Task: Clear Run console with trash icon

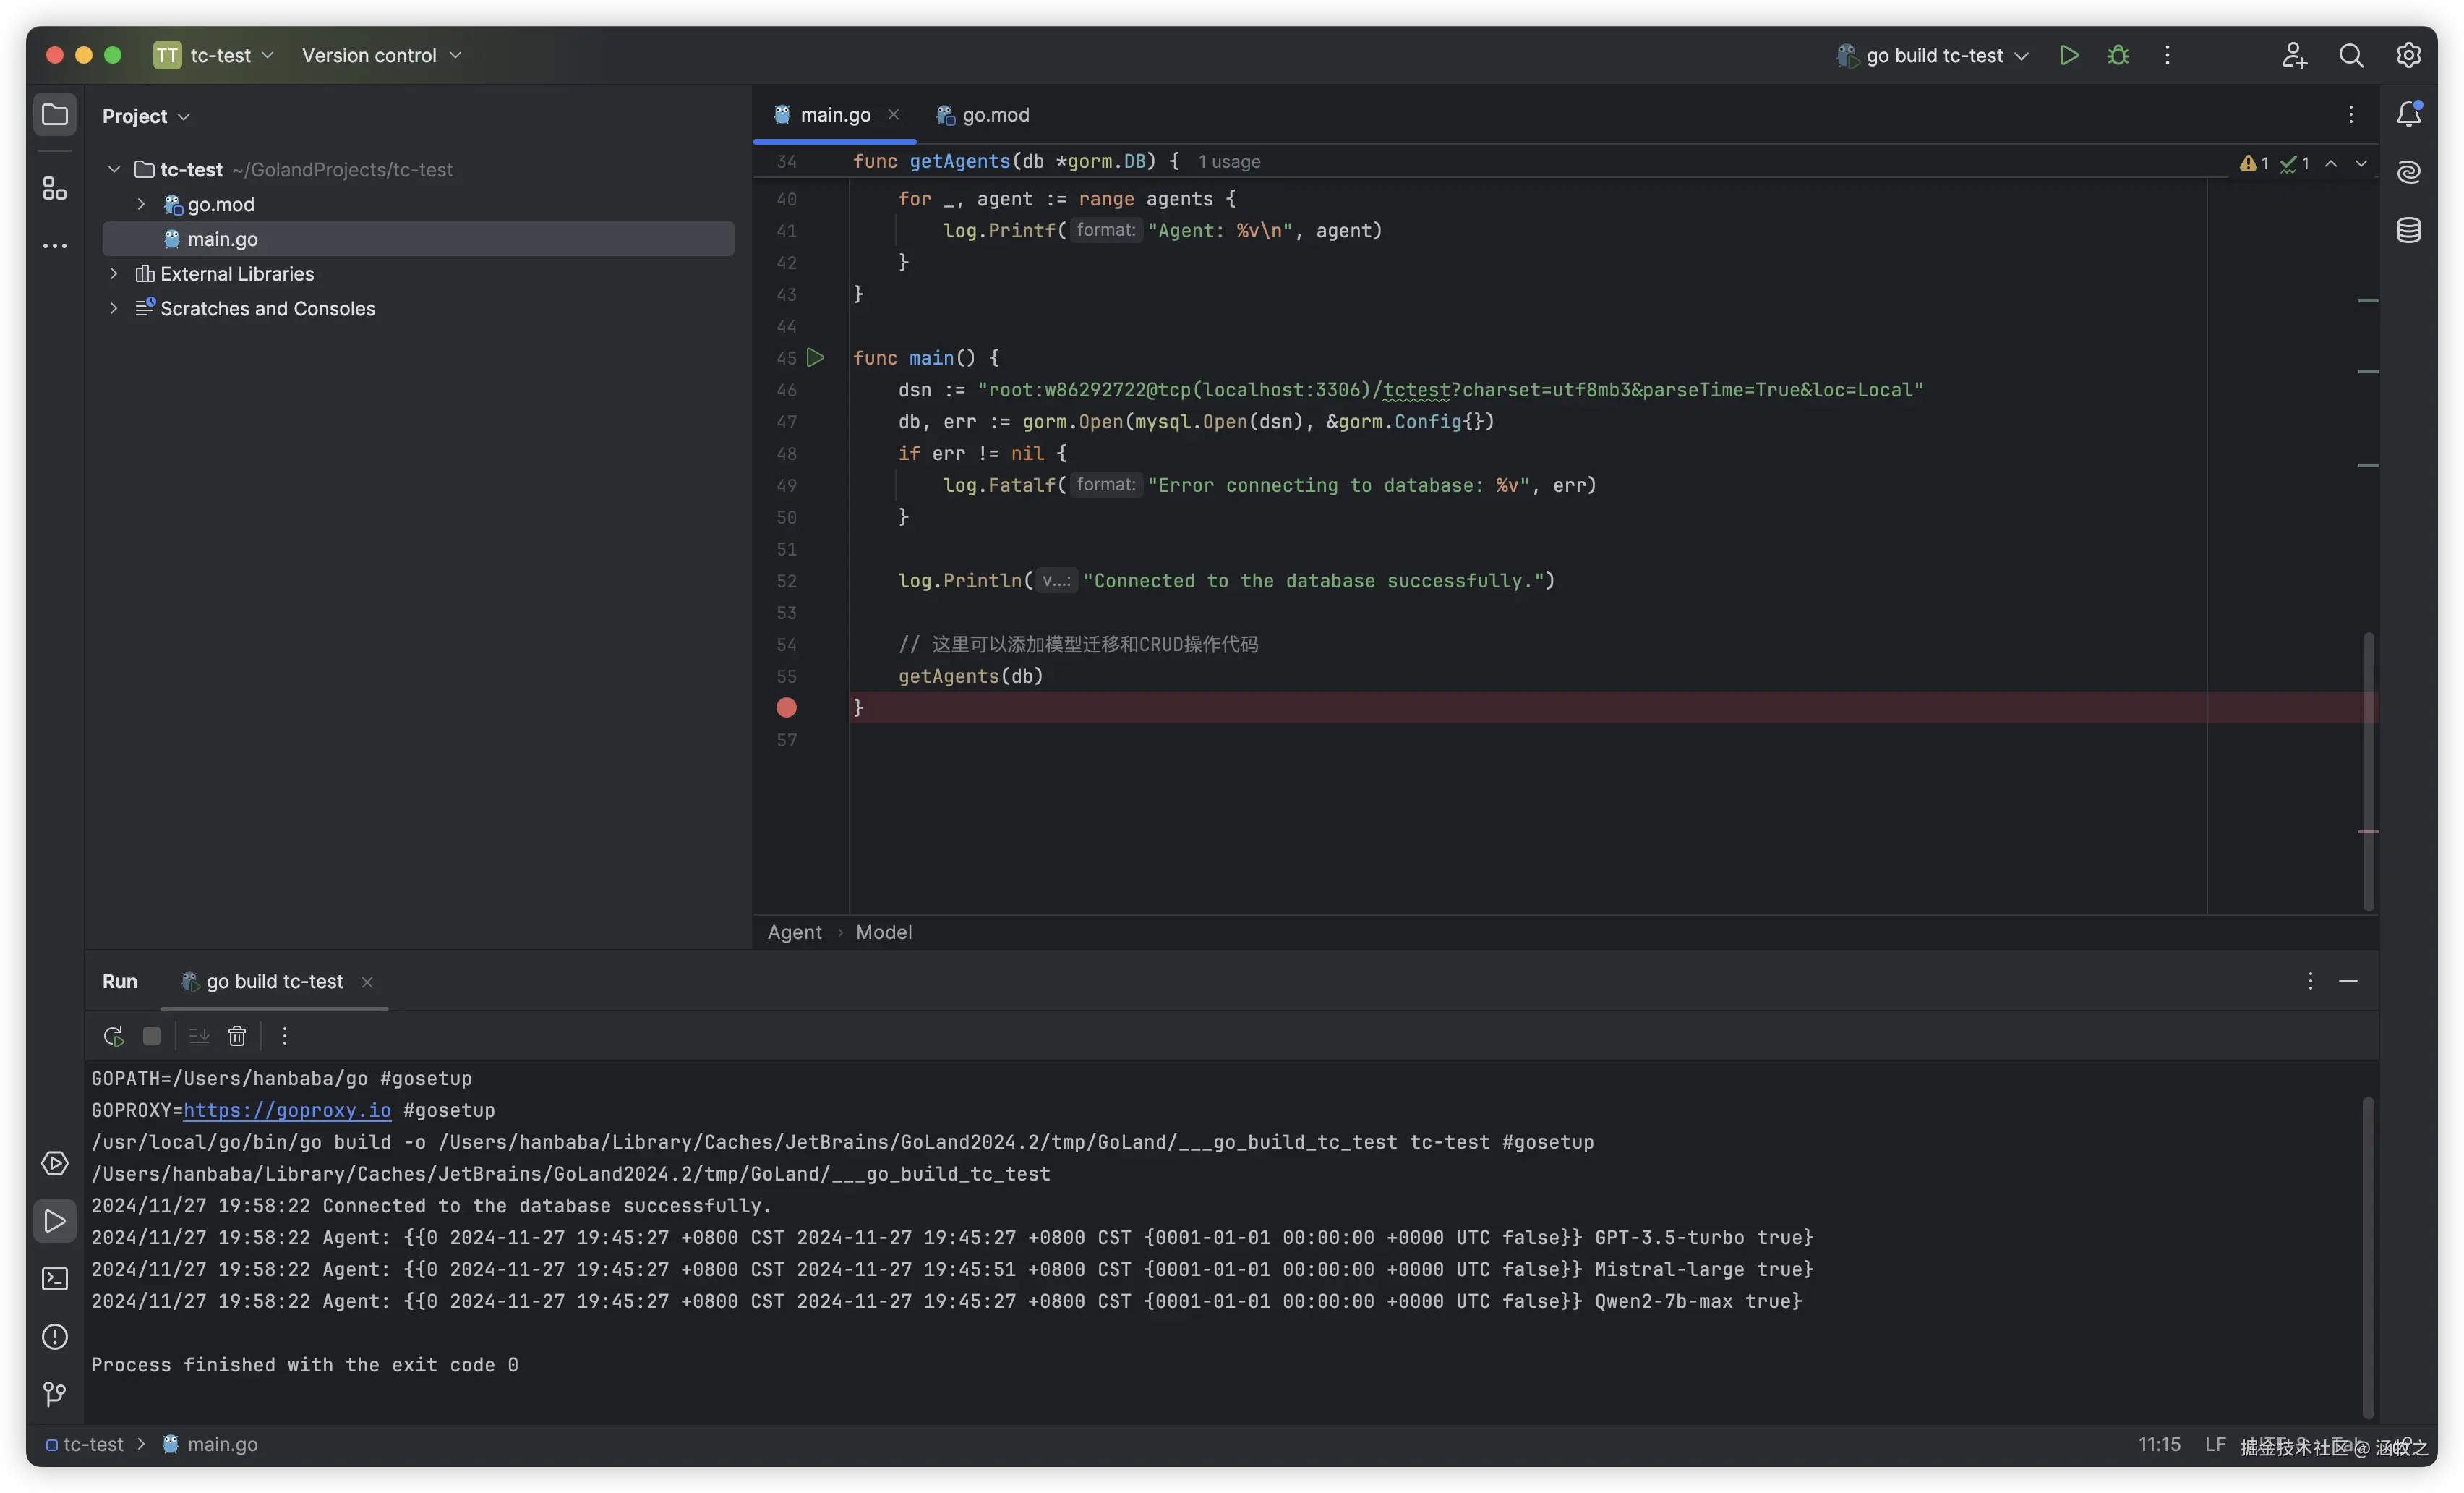Action: click(237, 1036)
